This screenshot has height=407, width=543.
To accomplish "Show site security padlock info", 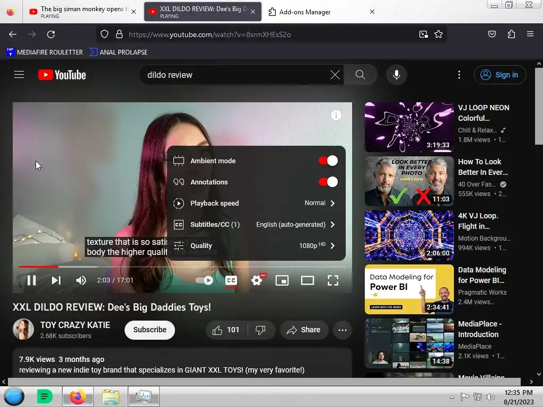I will 119,34.
